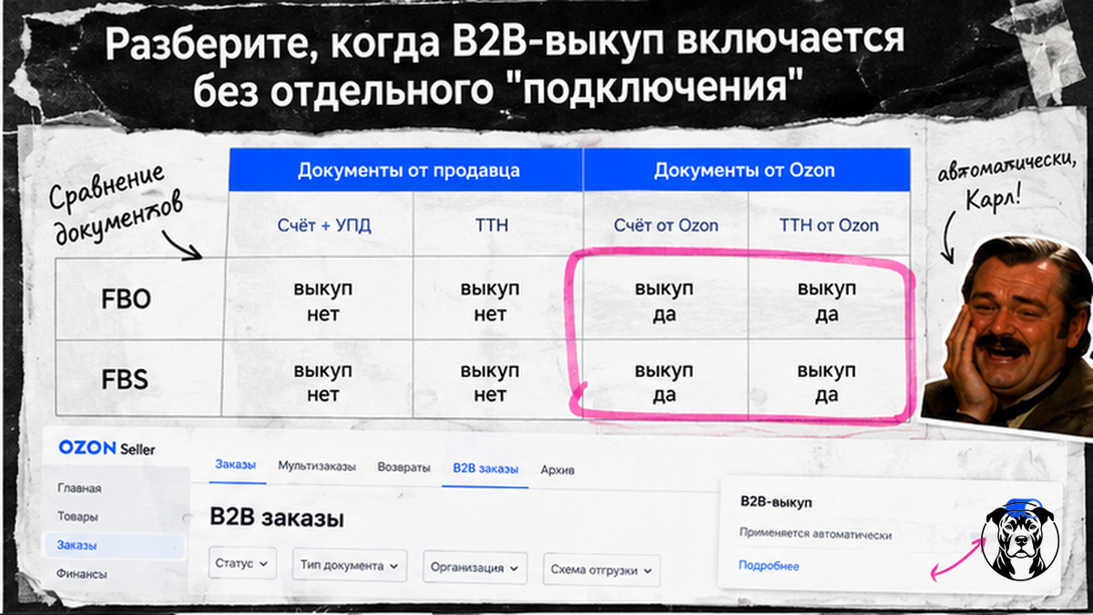Switch to the Заказы tab
Viewport: 1093px width, 615px height.
point(235,466)
